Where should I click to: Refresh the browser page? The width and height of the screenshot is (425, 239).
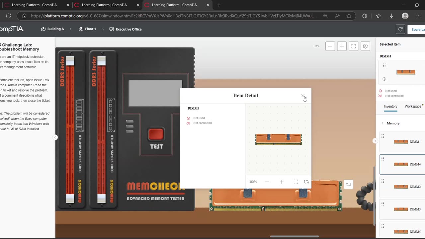click(x=9, y=16)
